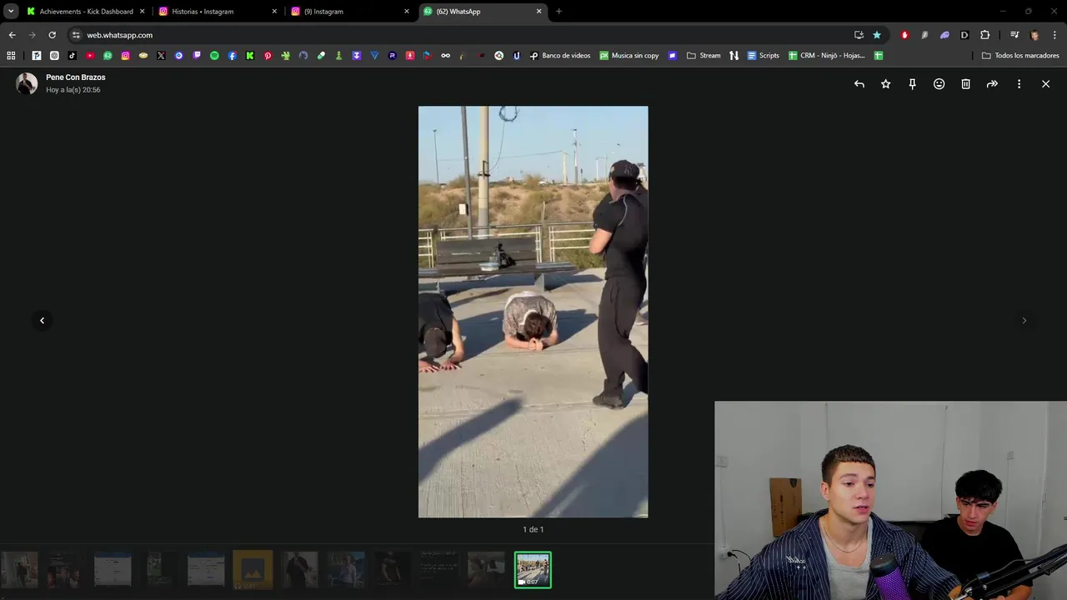Pin this media message
The width and height of the screenshot is (1067, 600).
tap(913, 84)
